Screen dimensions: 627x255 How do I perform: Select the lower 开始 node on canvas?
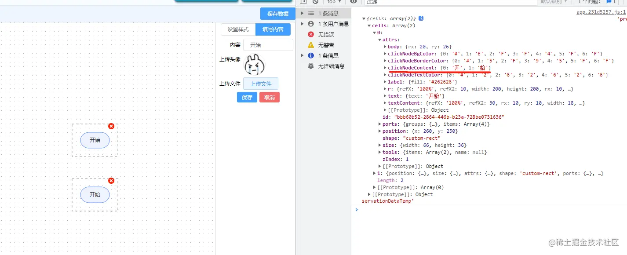[95, 195]
